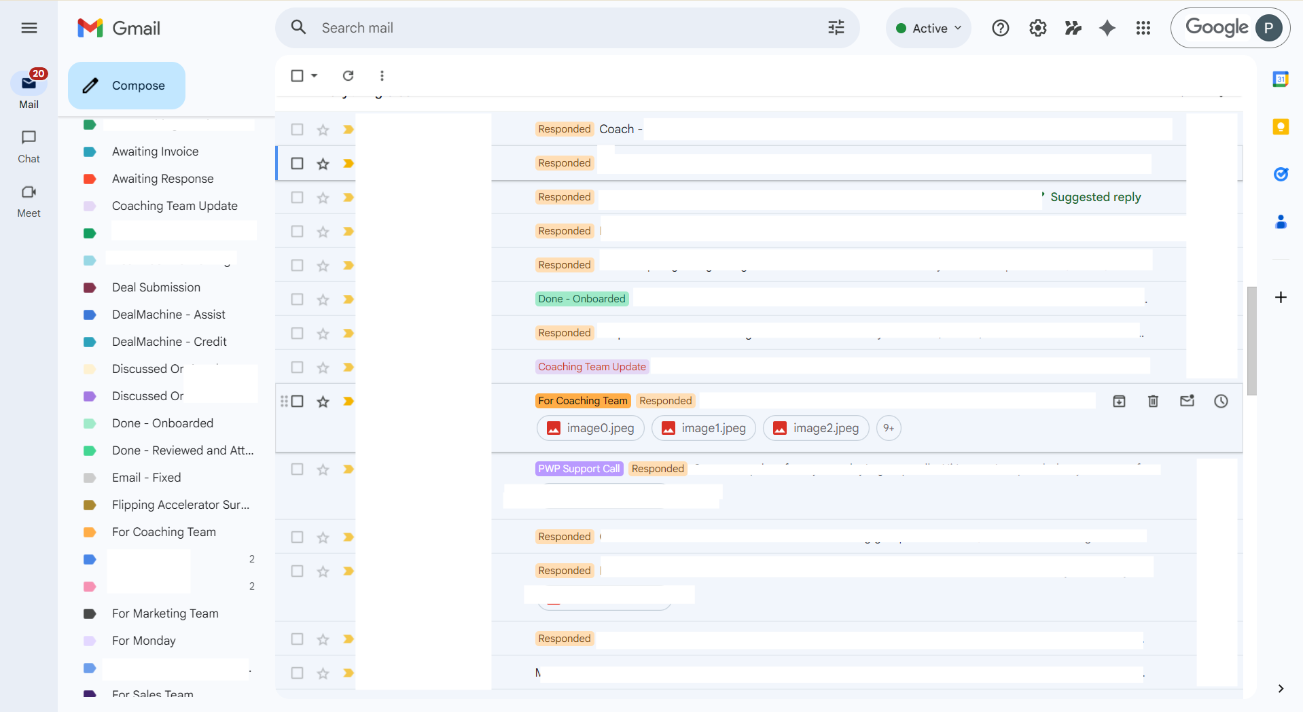Viewport: 1303px width, 712px height.
Task: Tick the select-all checkbox in toolbar
Action: pyautogui.click(x=297, y=75)
